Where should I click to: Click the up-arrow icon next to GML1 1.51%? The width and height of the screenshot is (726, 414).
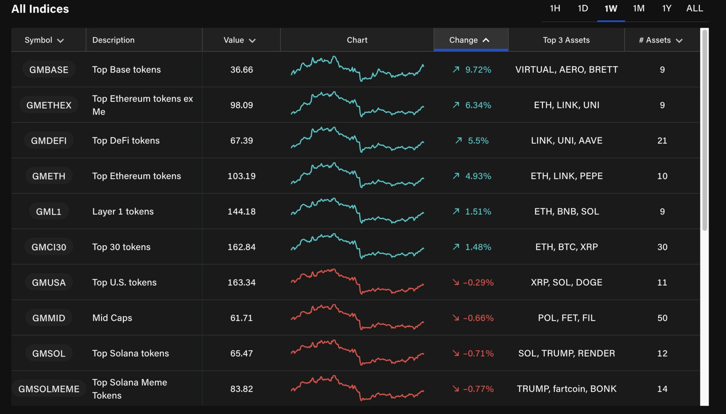pyautogui.click(x=456, y=212)
